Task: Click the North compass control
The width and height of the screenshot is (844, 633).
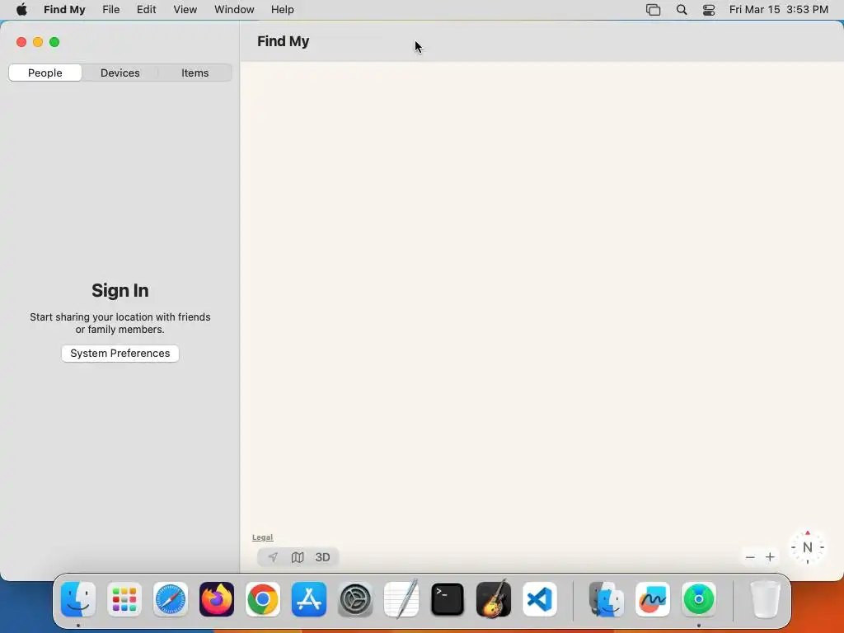Action: pos(808,547)
